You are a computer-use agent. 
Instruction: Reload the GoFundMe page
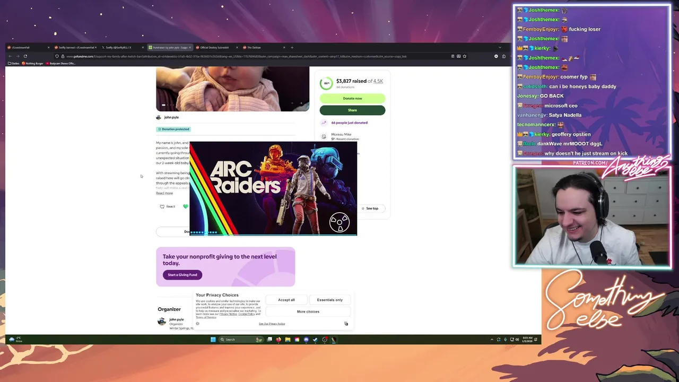(25, 56)
